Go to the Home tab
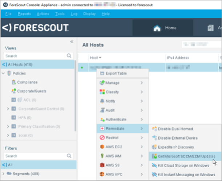 point(163,28)
